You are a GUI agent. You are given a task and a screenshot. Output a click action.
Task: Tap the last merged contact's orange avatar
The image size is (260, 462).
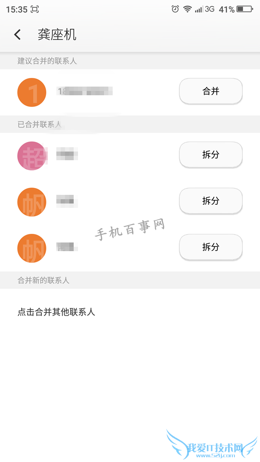click(x=32, y=249)
